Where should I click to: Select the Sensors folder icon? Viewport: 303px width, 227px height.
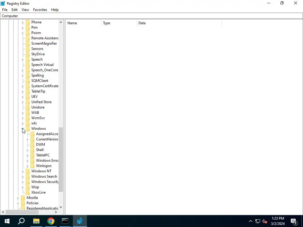pyautogui.click(x=28, y=49)
